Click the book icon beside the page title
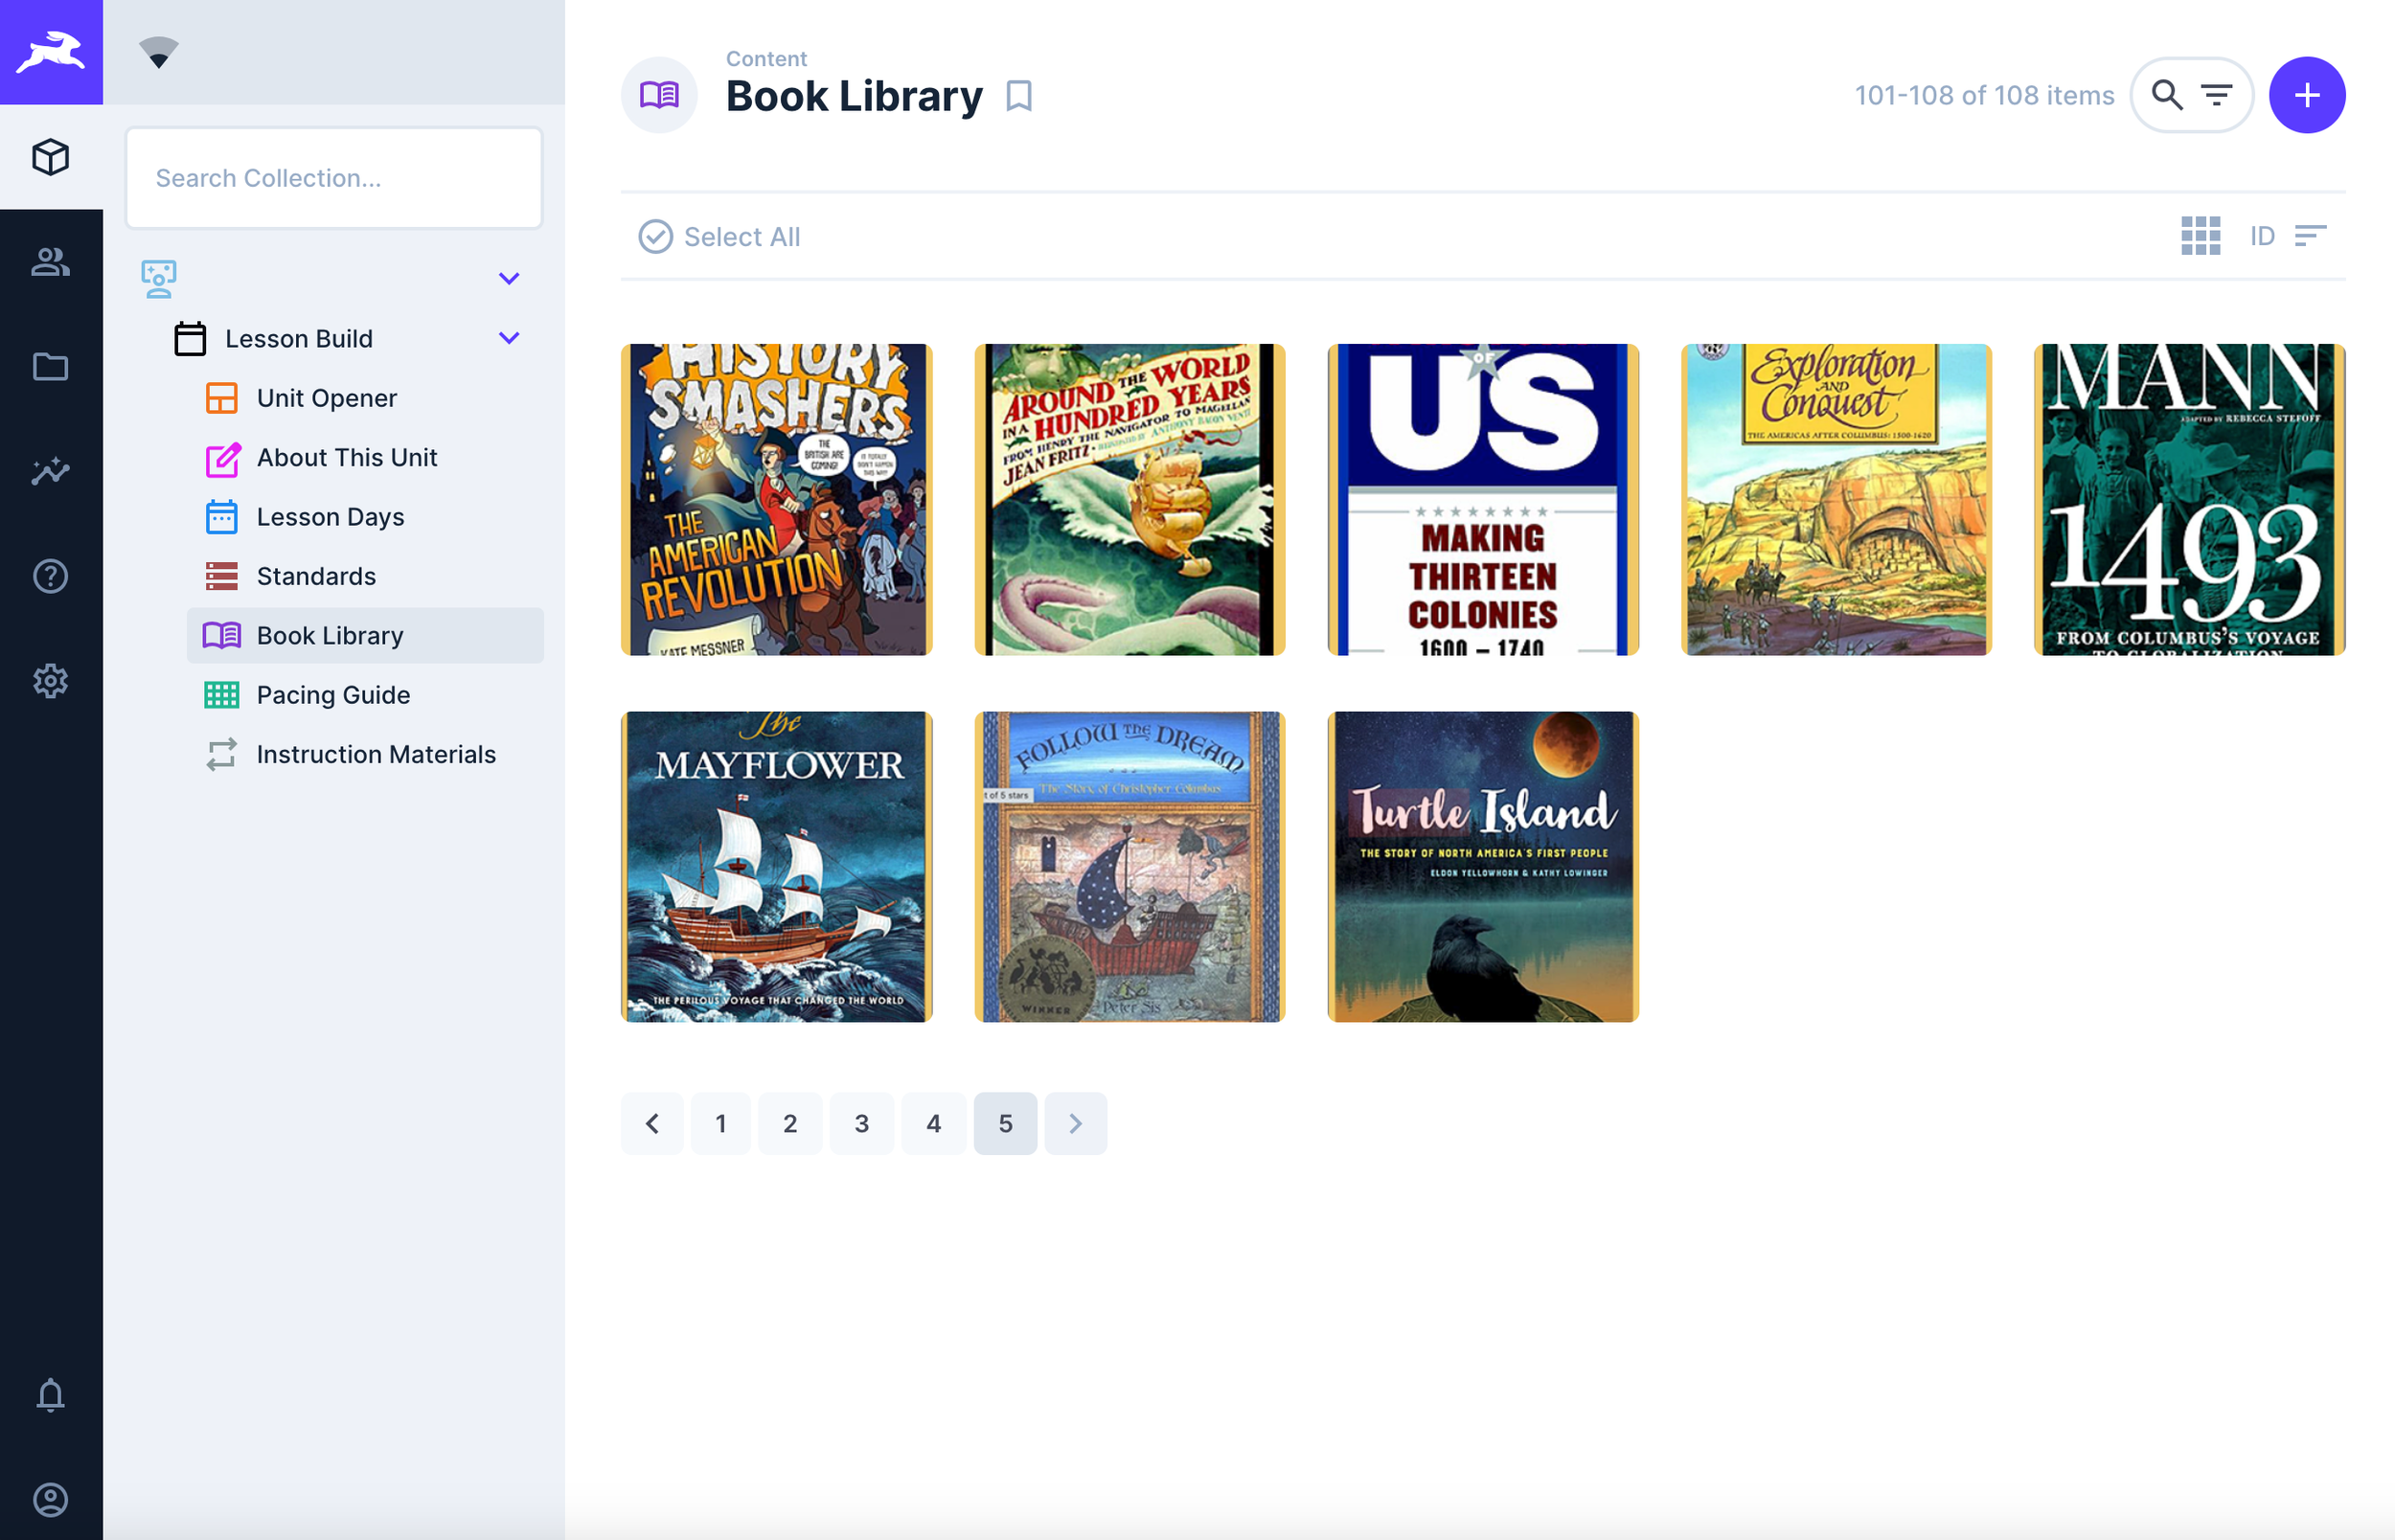 click(x=659, y=95)
